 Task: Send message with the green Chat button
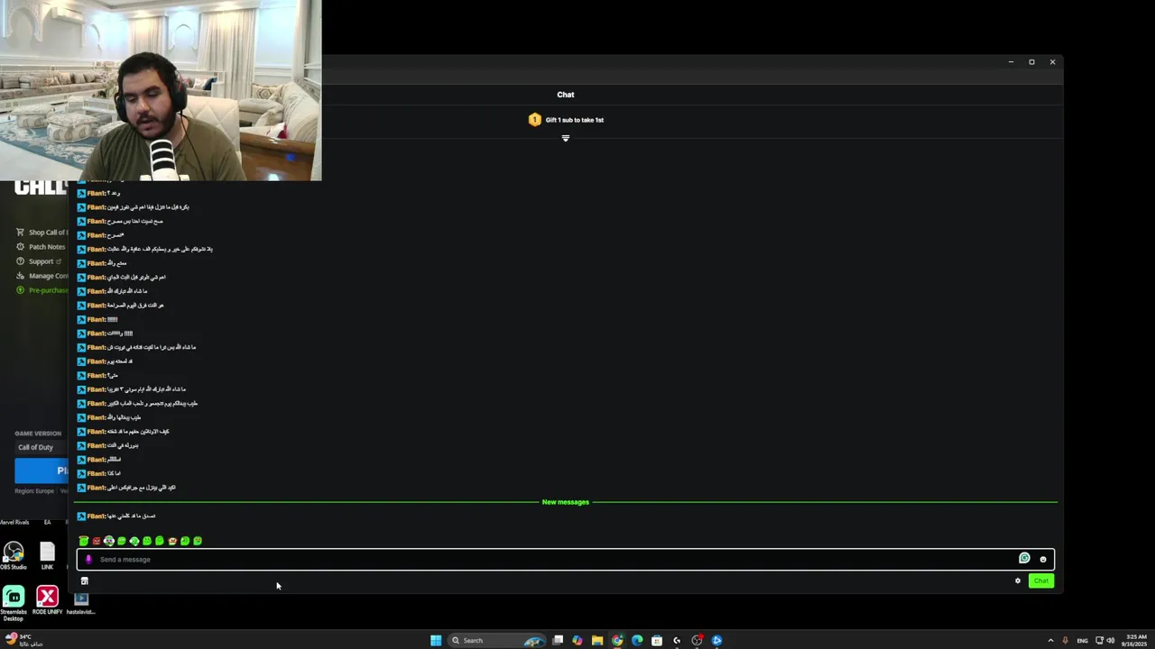coord(1041,580)
